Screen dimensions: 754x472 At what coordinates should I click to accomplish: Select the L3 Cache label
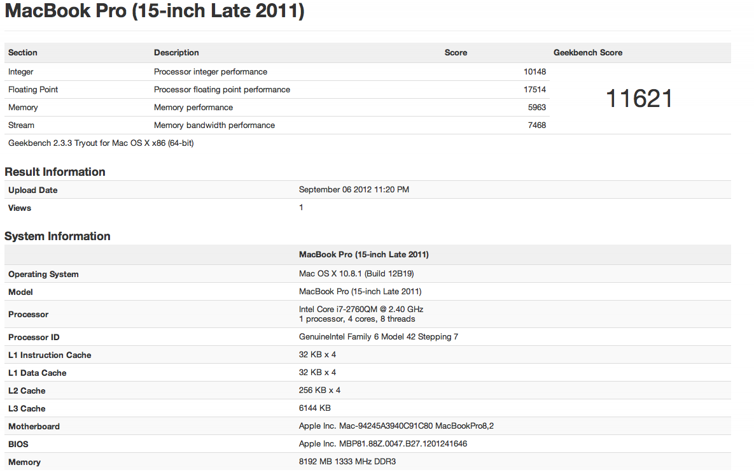[x=27, y=408]
